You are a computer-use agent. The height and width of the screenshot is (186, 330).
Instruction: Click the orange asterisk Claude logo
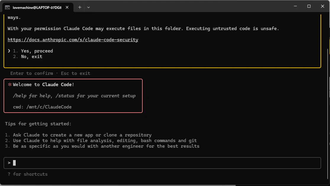(10, 85)
